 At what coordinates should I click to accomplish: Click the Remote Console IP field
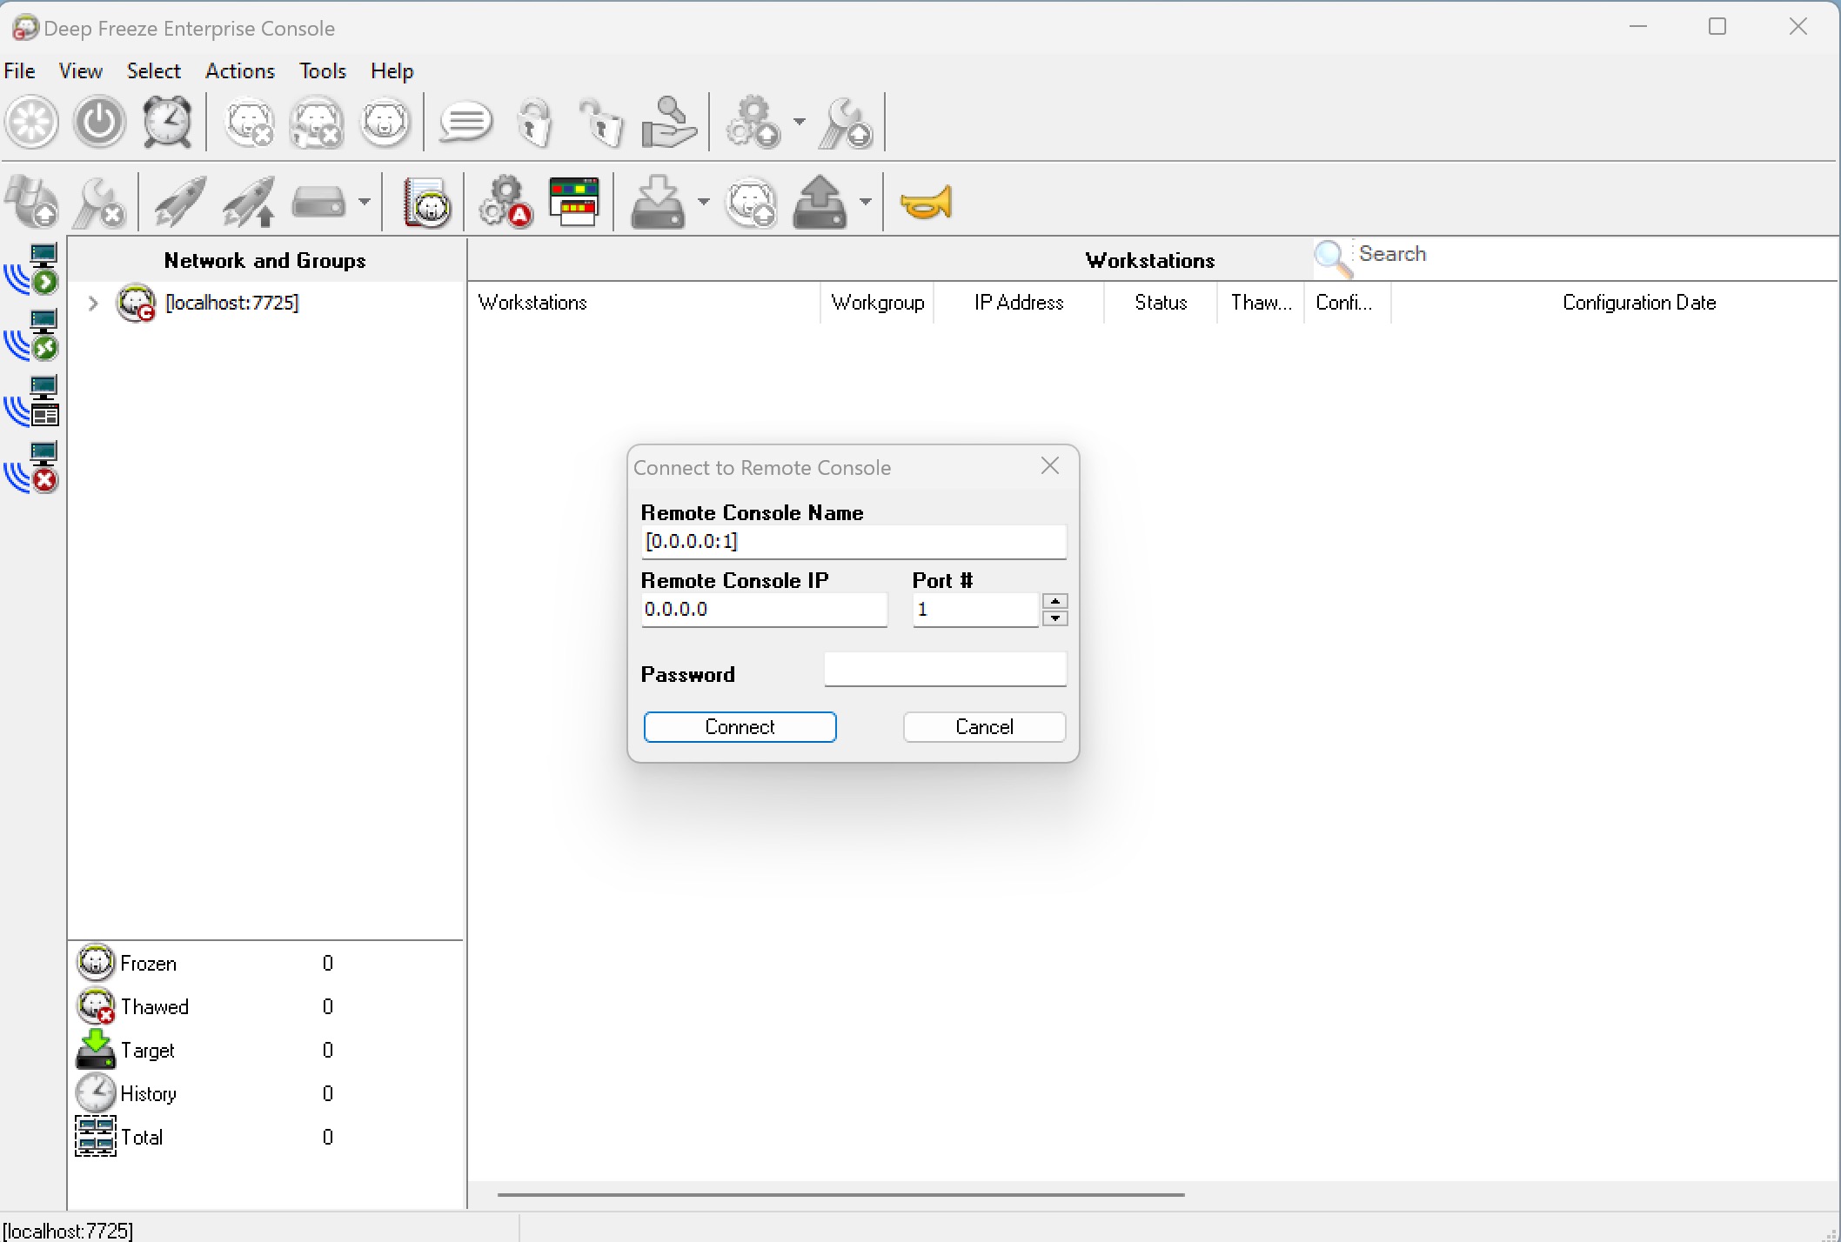tap(764, 609)
